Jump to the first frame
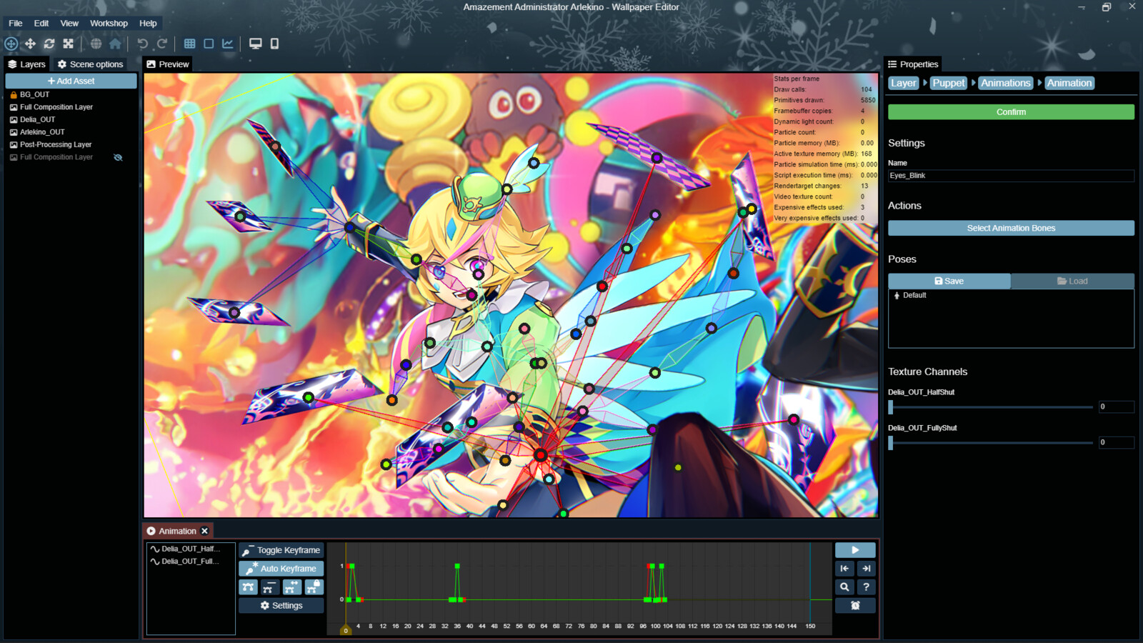 click(844, 569)
